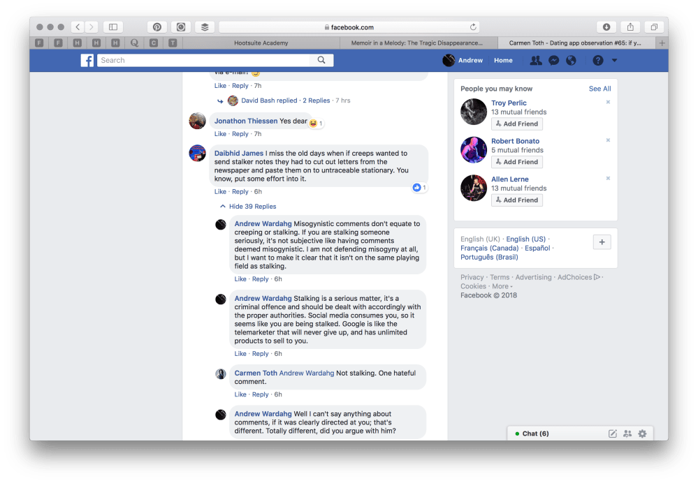Open the Messenger icon in header
This screenshot has width=698, height=483.
(553, 61)
